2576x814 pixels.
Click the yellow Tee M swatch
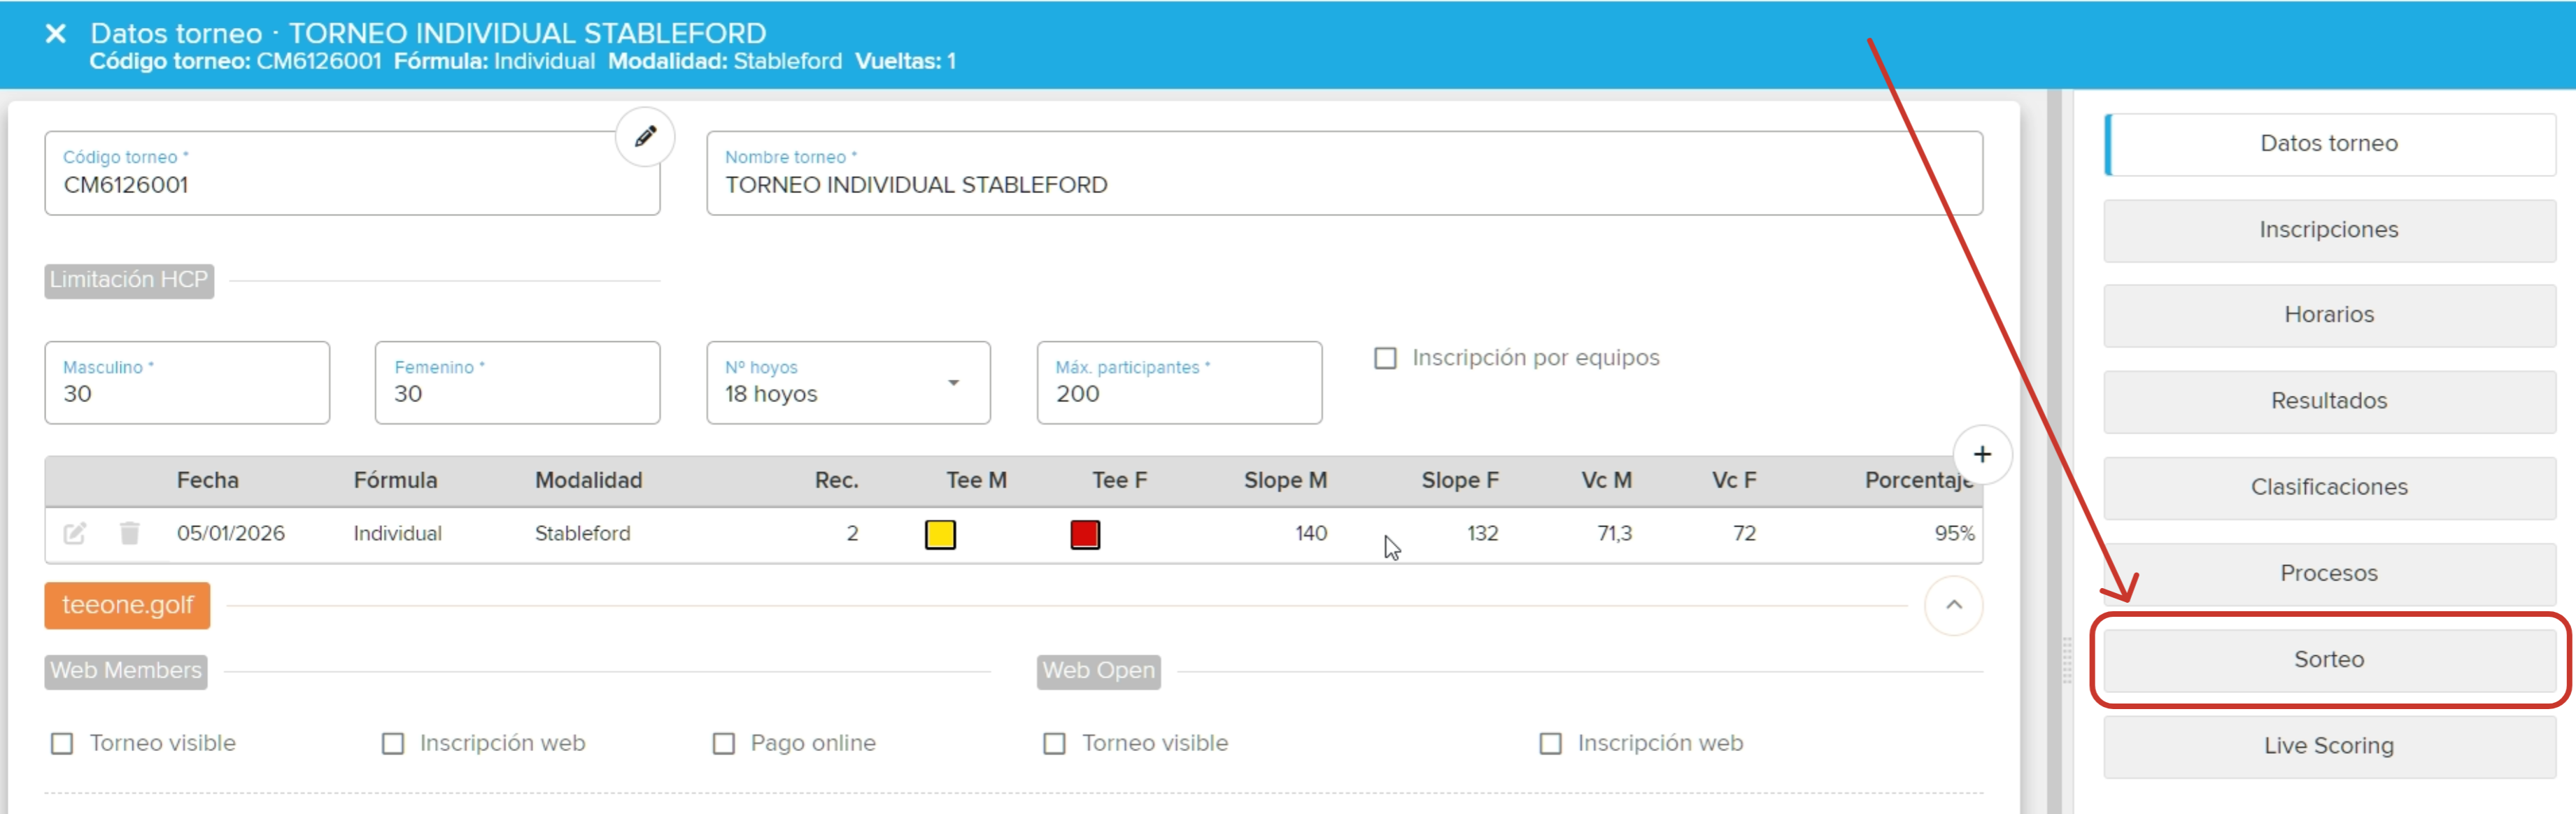(x=940, y=534)
